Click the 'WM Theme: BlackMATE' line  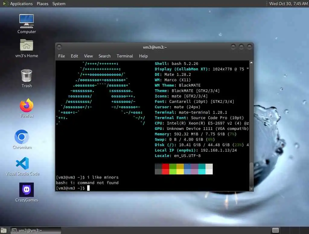point(177,85)
